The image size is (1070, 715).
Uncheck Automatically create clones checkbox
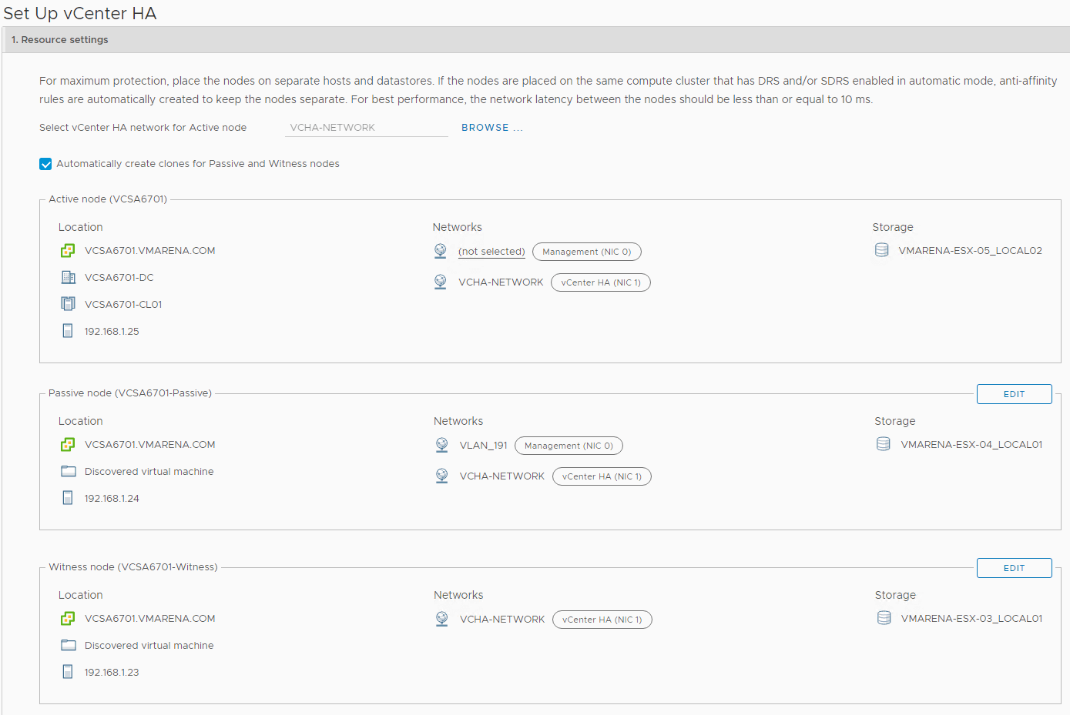pyautogui.click(x=45, y=164)
